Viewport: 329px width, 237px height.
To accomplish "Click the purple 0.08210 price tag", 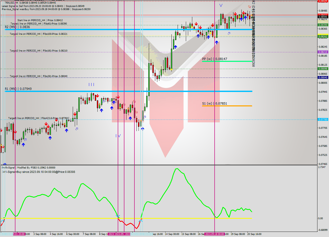I will click(x=323, y=52).
